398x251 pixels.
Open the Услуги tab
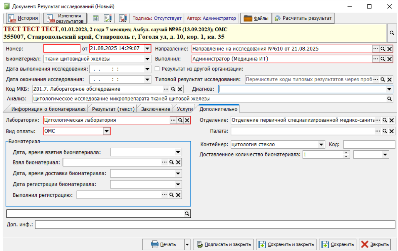pyautogui.click(x=184, y=109)
